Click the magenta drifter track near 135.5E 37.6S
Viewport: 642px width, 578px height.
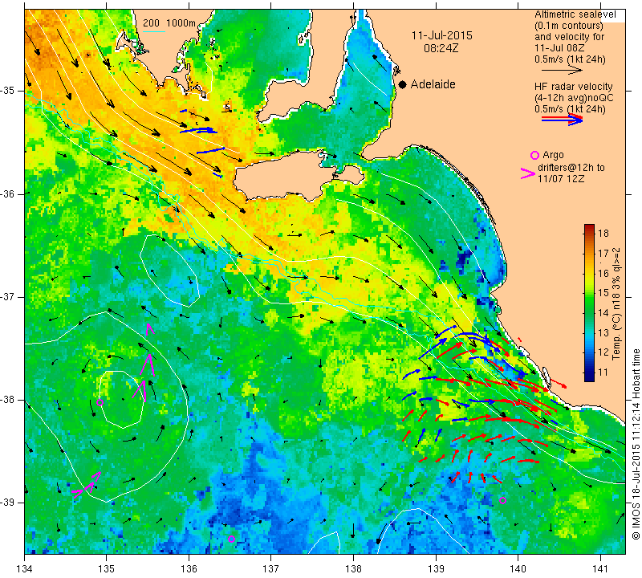coord(147,364)
